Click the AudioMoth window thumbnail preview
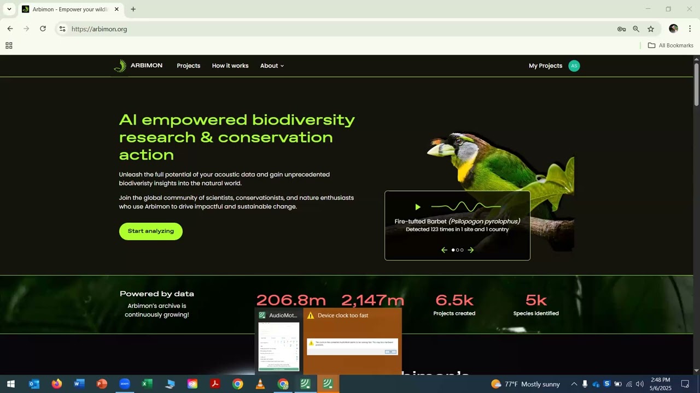Image resolution: width=700 pixels, height=393 pixels. 279,346
